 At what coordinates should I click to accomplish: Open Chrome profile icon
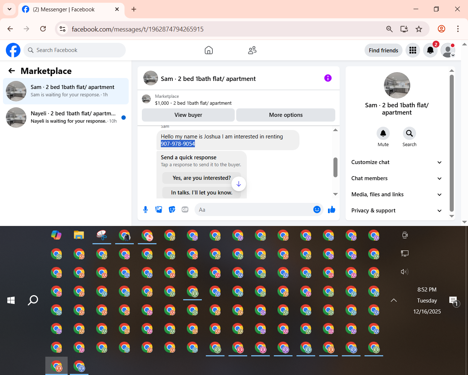pyautogui.click(x=442, y=29)
